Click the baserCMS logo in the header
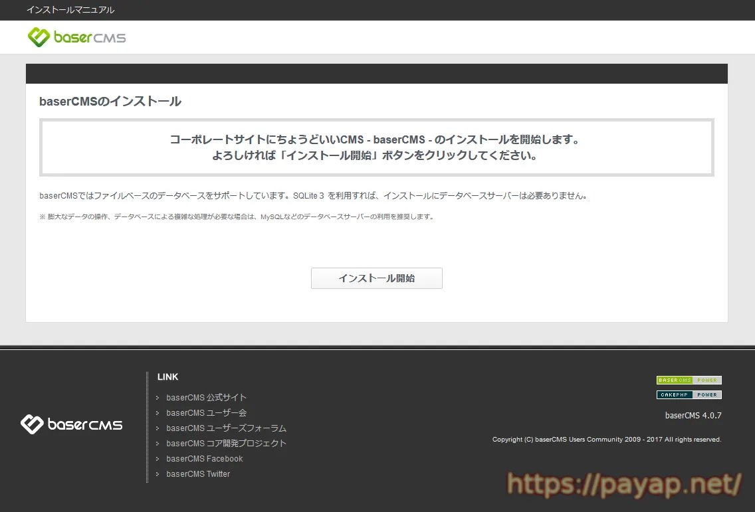Viewport: 755px width, 512px height. pos(76,37)
